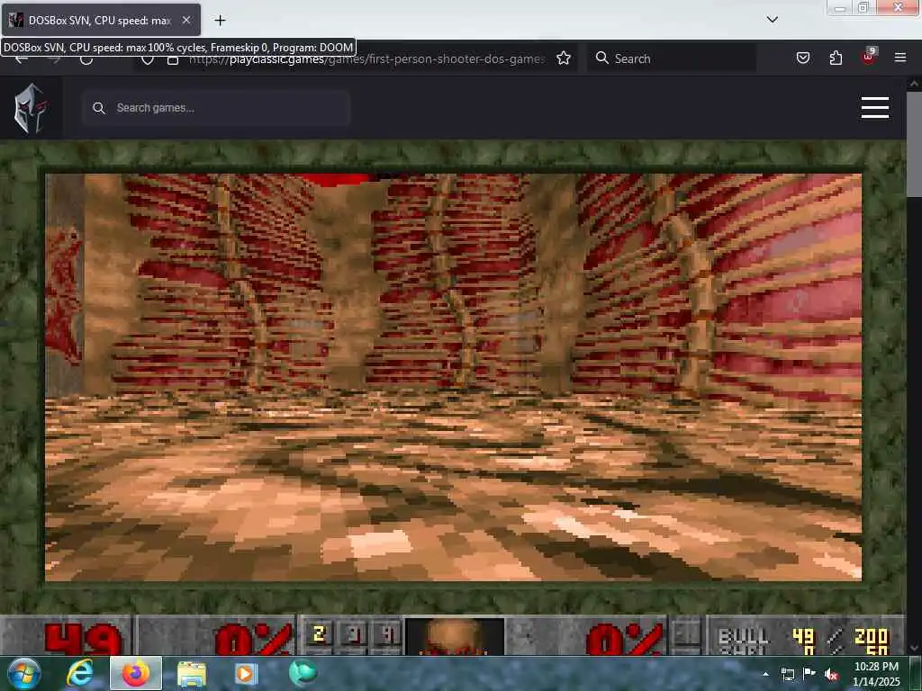Open Windows Media Player from taskbar
The height and width of the screenshot is (691, 922).
coord(247,674)
